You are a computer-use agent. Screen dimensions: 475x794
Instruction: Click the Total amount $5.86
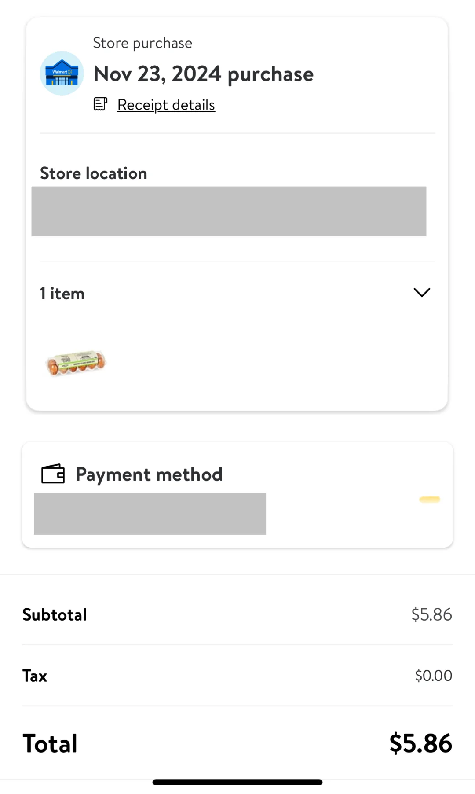421,743
